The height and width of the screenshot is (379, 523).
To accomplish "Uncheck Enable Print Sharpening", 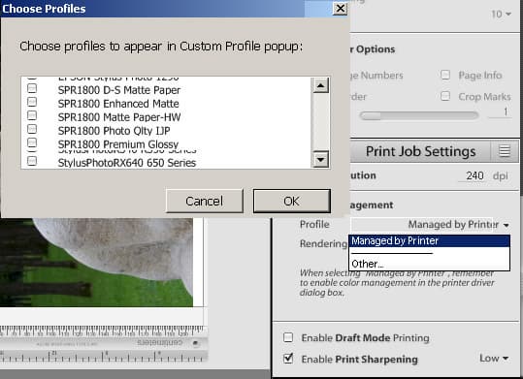I will point(288,359).
